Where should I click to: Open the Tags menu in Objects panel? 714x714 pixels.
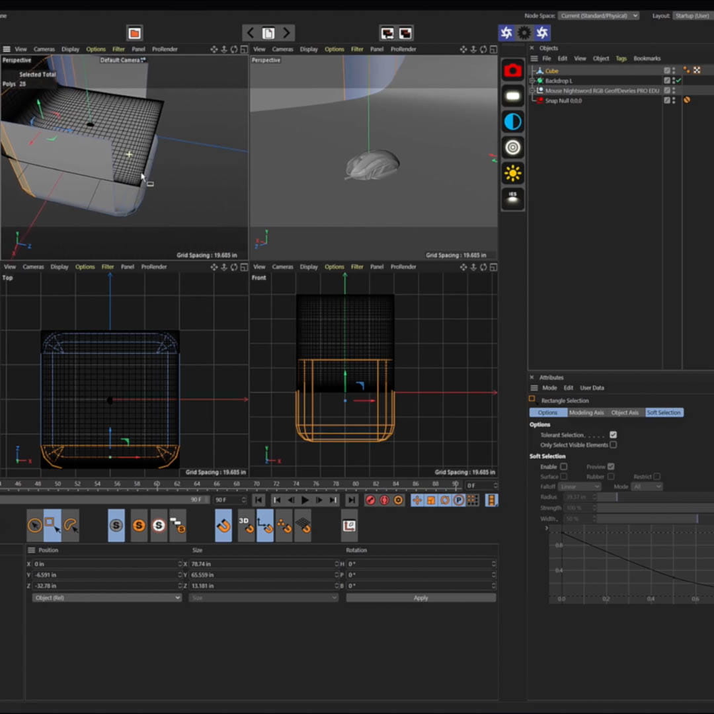click(x=621, y=58)
